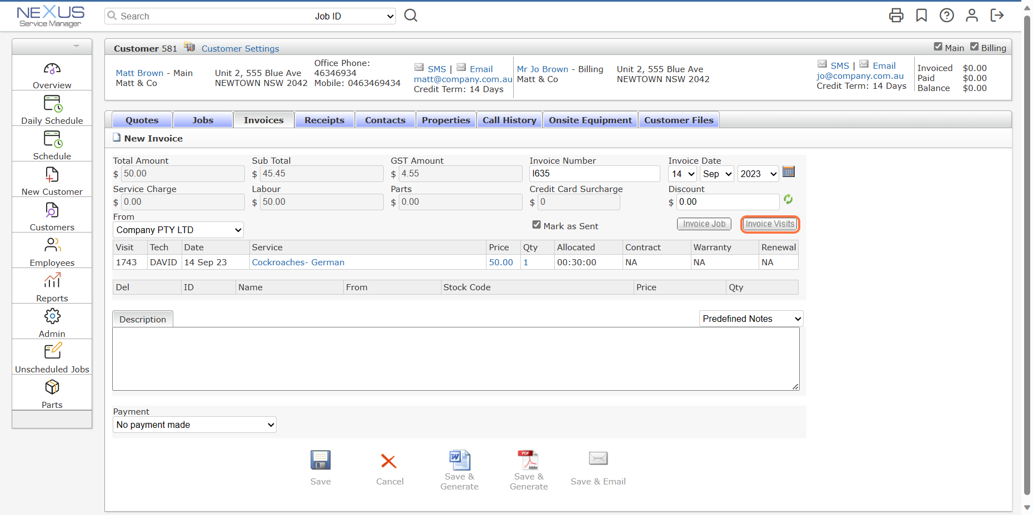The image size is (1033, 515).
Task: Click the print icon in the header
Action: (896, 16)
